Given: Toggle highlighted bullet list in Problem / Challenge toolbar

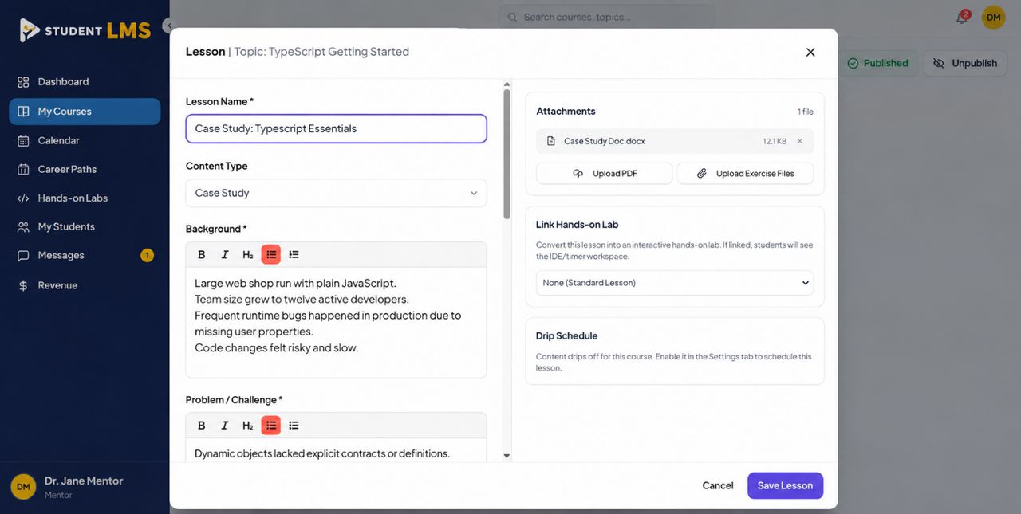Looking at the screenshot, I should (x=271, y=426).
